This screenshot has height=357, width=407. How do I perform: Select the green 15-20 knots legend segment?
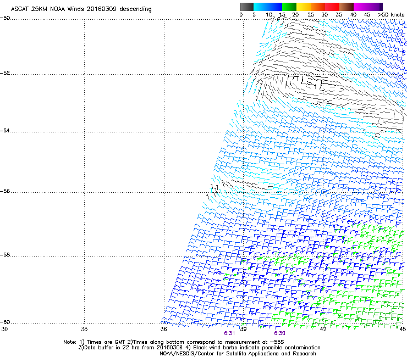(289, 7)
